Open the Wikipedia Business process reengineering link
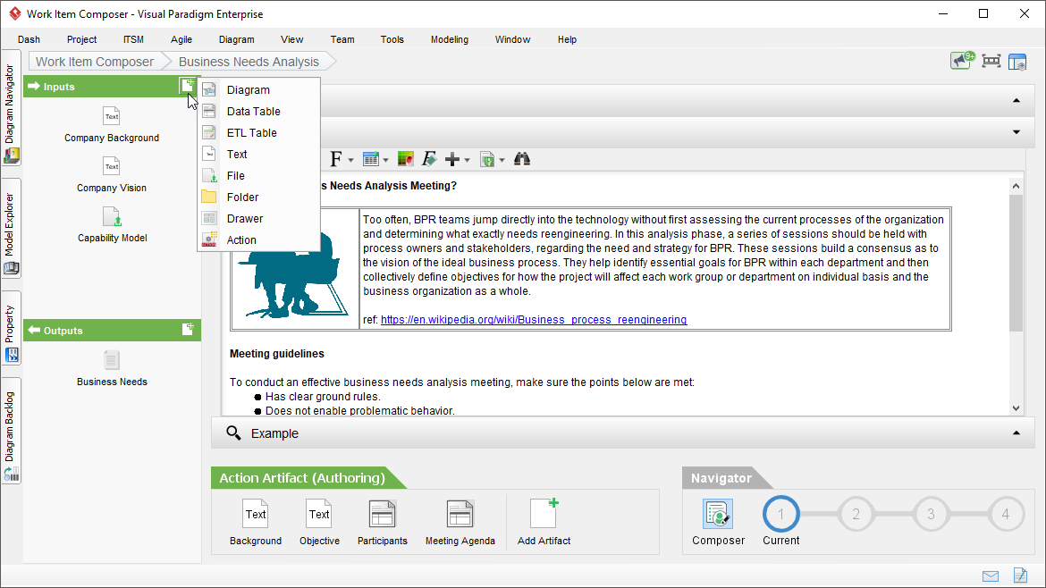The width and height of the screenshot is (1046, 588). tap(534, 319)
